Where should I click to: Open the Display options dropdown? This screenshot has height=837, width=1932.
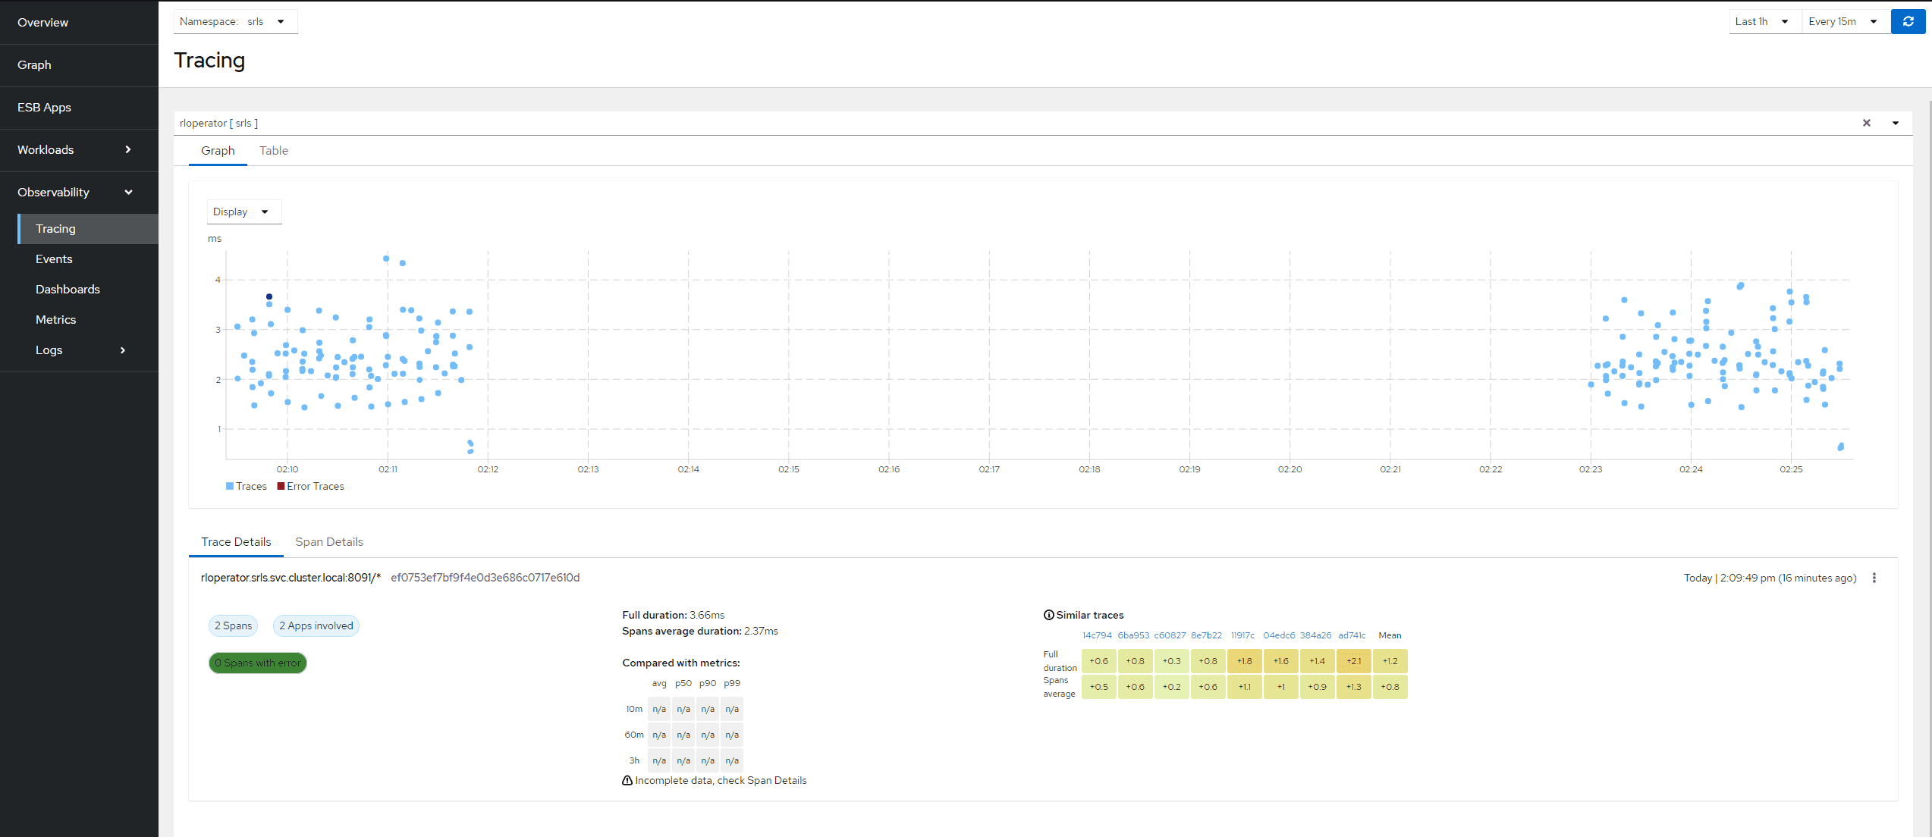[x=243, y=212]
